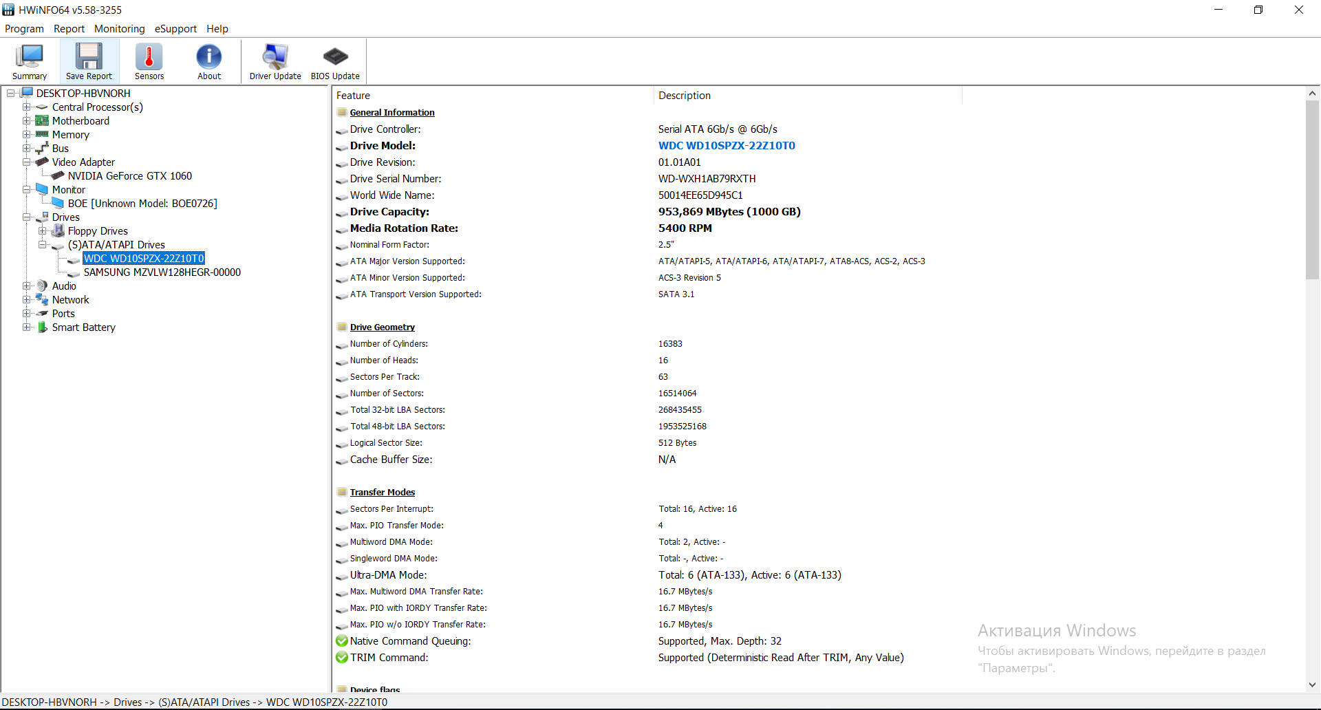Screen dimensions: 1321x710
Task: Click the scrollbar down arrow
Action: click(x=1312, y=685)
